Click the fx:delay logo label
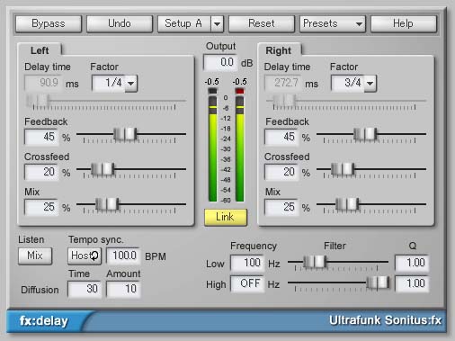455x341 pixels. tap(44, 321)
